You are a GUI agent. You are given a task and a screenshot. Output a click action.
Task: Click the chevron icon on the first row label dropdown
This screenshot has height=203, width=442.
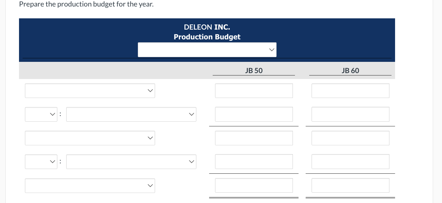pyautogui.click(x=150, y=91)
